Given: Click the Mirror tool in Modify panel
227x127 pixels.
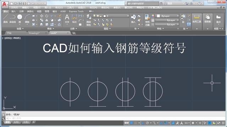Looking at the screenshot, I should [x=46, y=20].
